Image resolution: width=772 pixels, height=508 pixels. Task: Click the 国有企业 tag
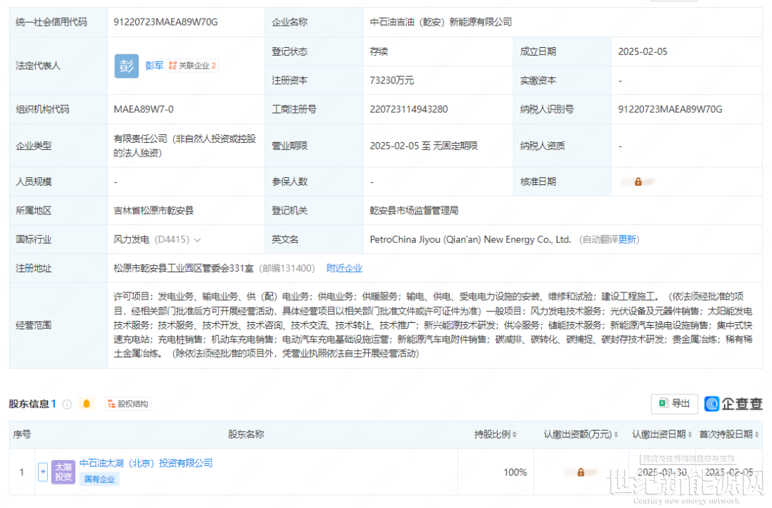pos(99,479)
